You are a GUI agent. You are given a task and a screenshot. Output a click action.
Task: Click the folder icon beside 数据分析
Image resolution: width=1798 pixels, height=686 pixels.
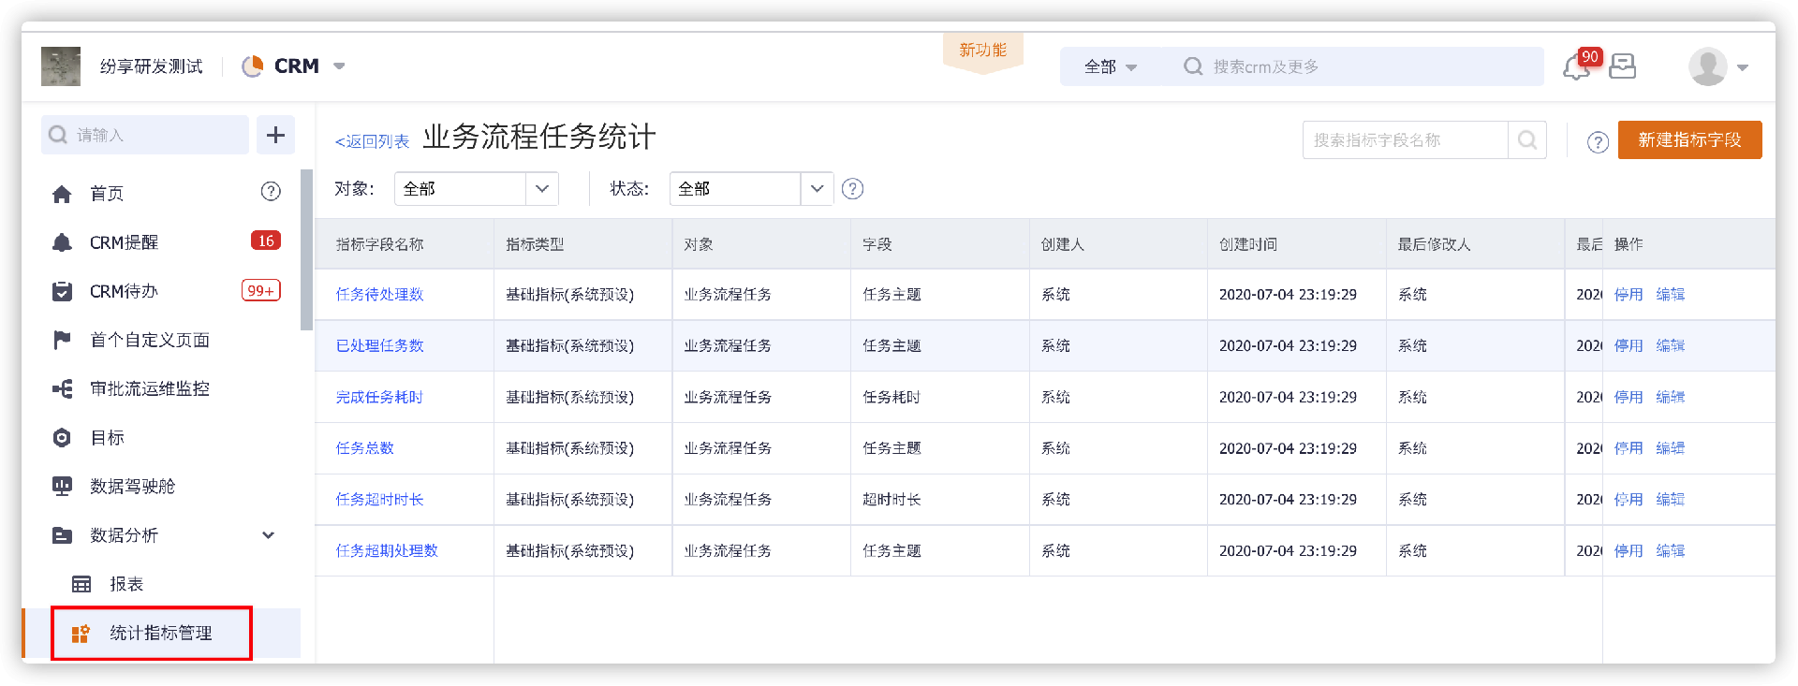pos(62,535)
